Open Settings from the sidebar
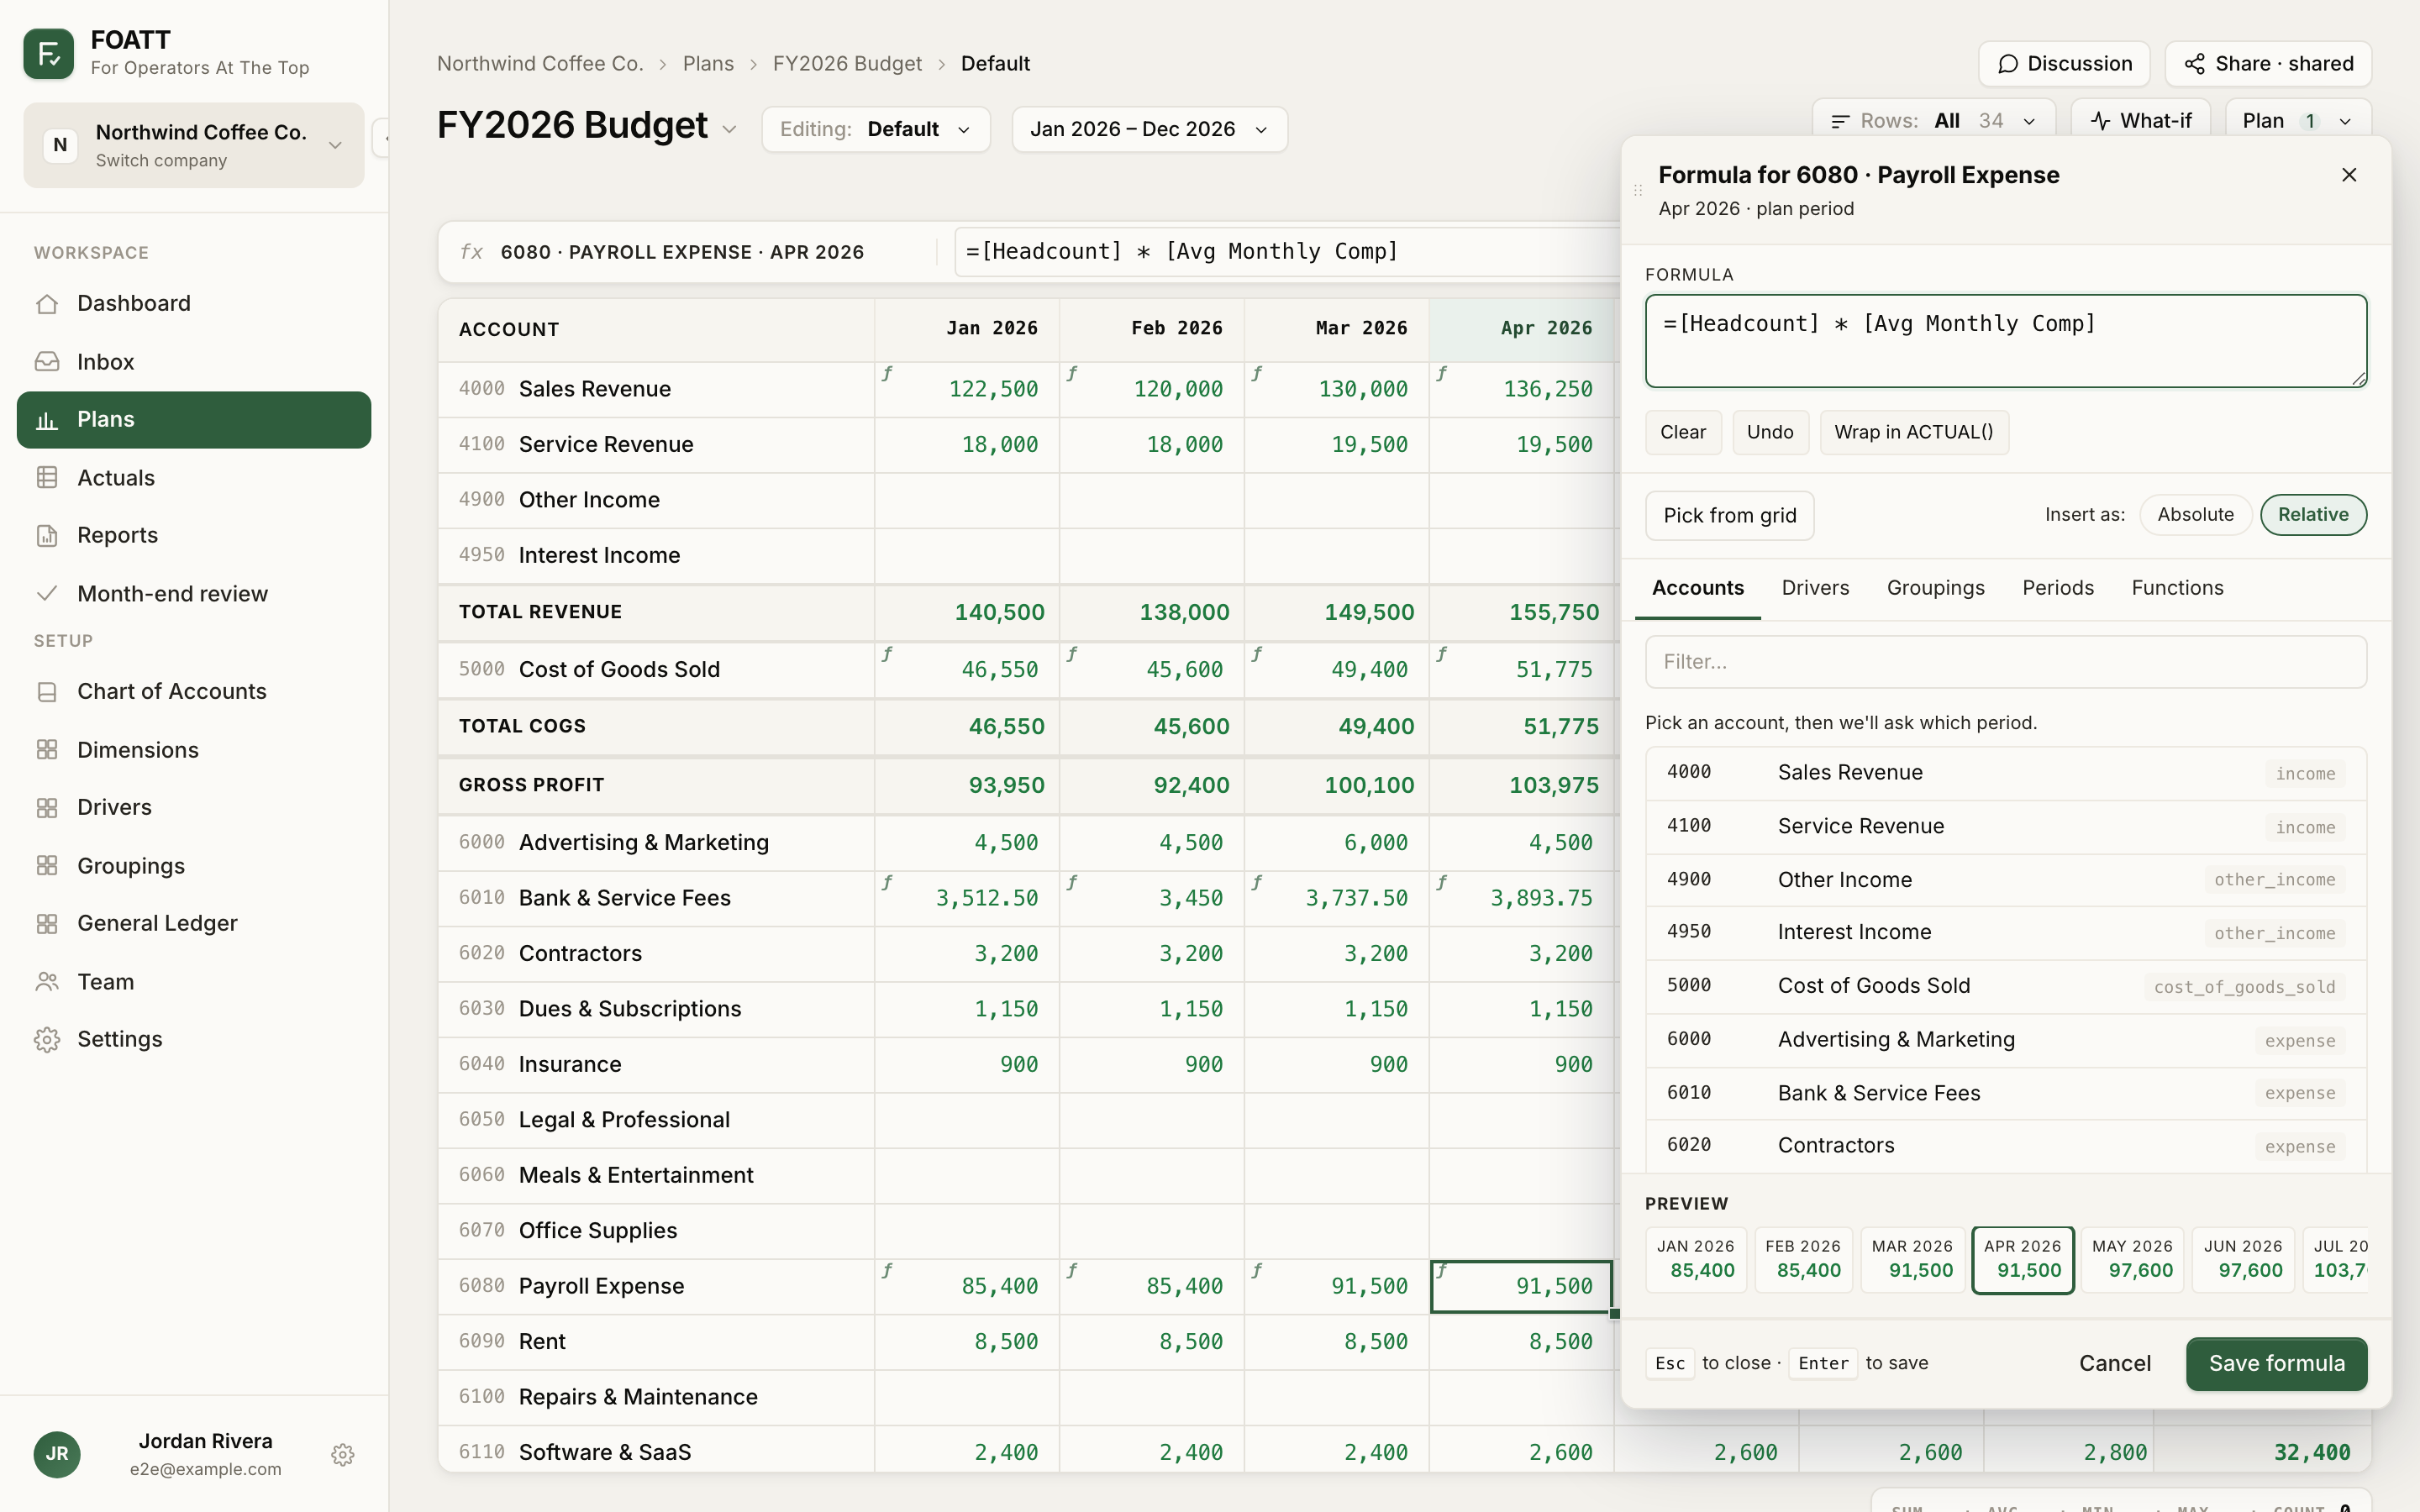2420x1512 pixels. (x=194, y=1039)
